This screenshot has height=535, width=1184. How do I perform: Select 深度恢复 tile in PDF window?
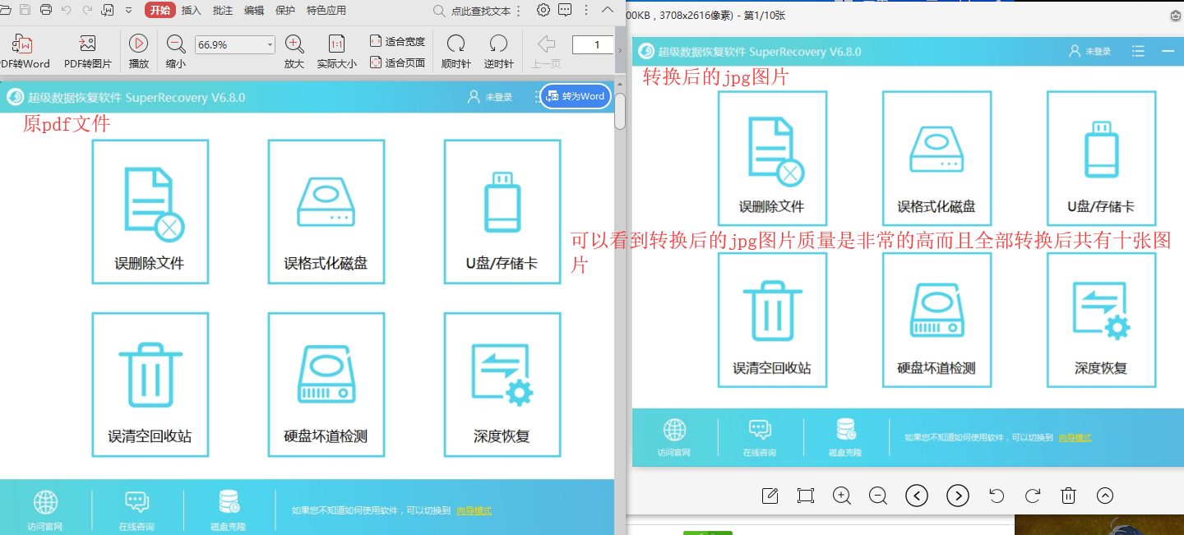point(502,385)
